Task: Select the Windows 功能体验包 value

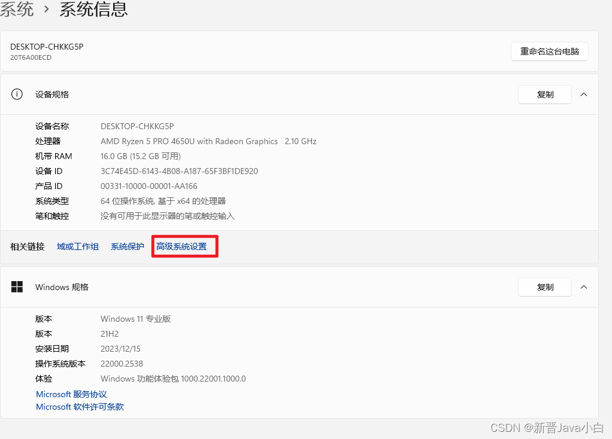Action: [173, 379]
